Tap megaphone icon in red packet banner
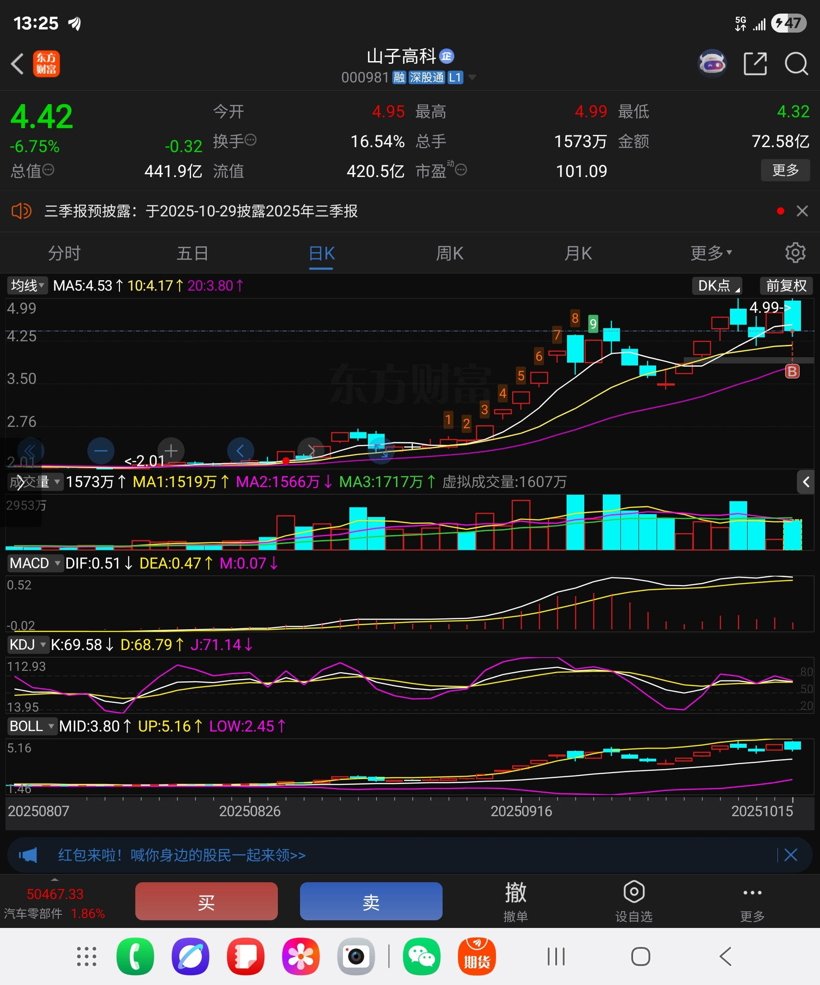This screenshot has width=820, height=985. (x=28, y=855)
